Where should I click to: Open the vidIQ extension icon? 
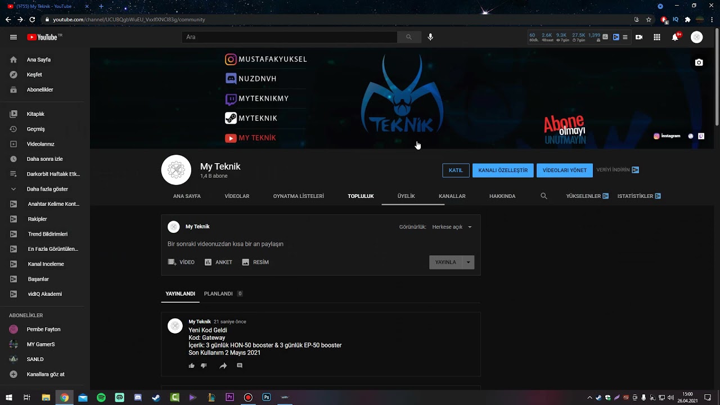(x=676, y=19)
